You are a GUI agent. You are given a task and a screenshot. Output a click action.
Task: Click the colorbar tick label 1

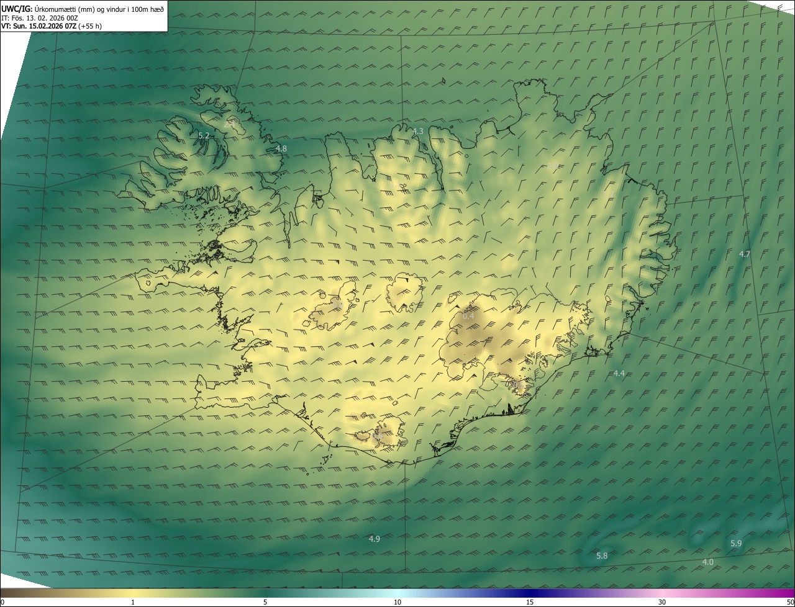[133, 602]
